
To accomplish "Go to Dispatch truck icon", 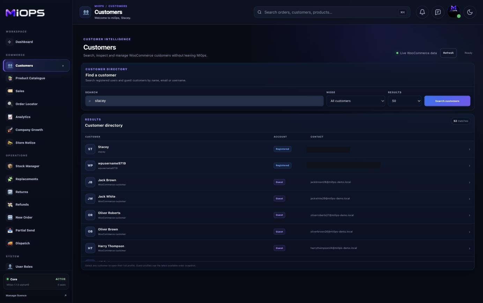I will [x=10, y=243].
